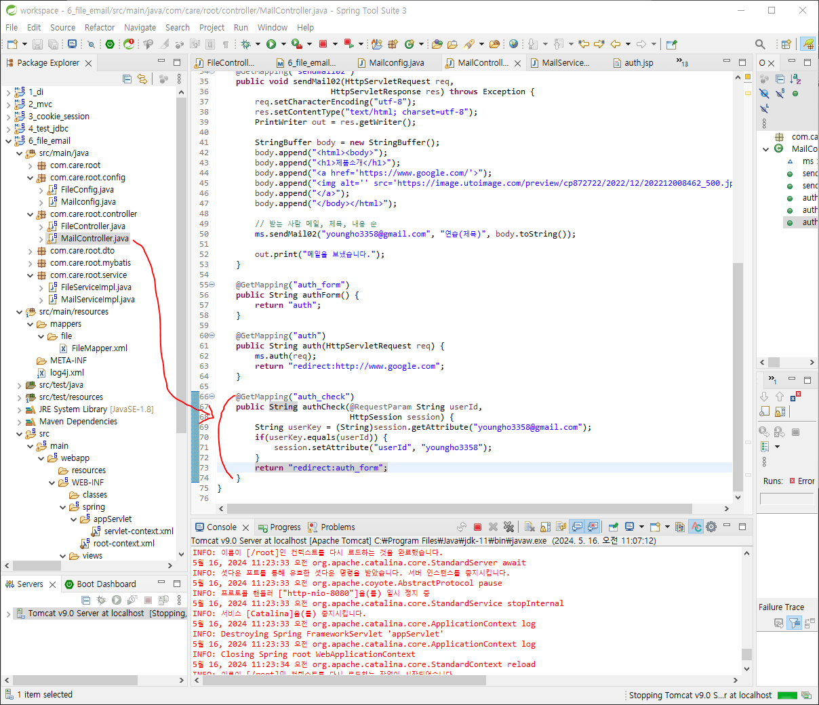
Task: Toggle Scroll Lock in Console toolbar
Action: [x=546, y=527]
